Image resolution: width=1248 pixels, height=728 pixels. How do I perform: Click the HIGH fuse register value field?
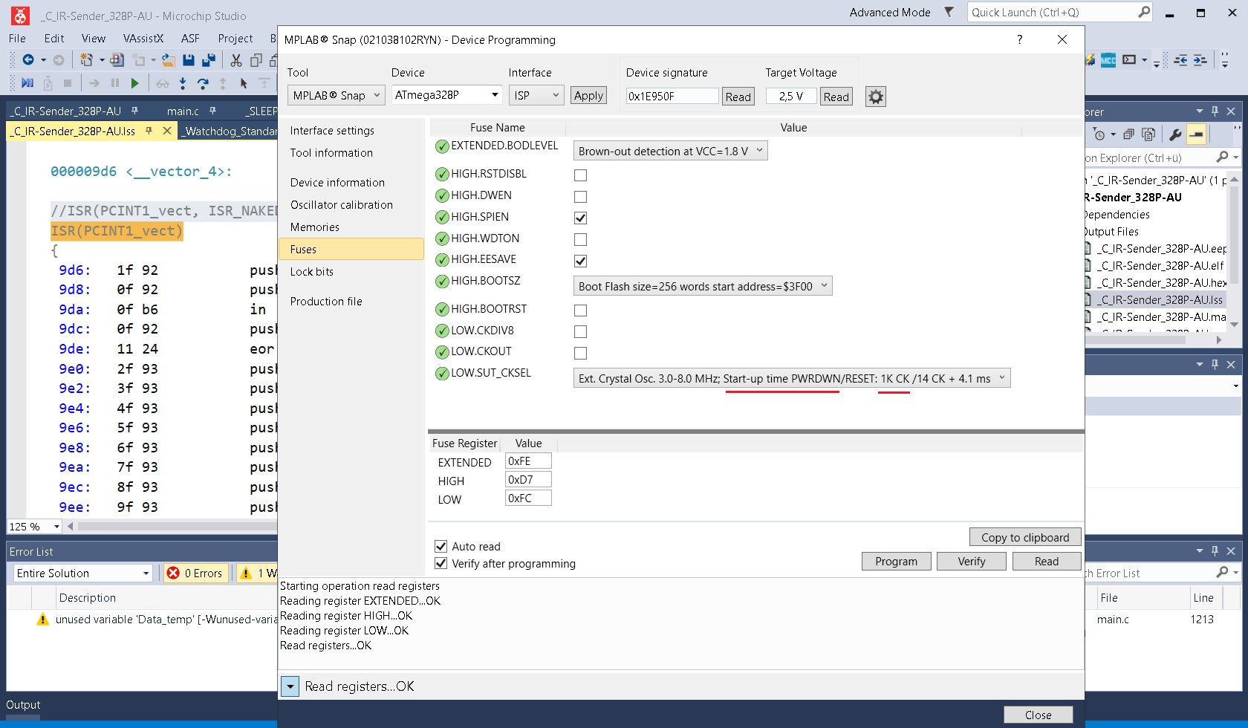click(528, 480)
